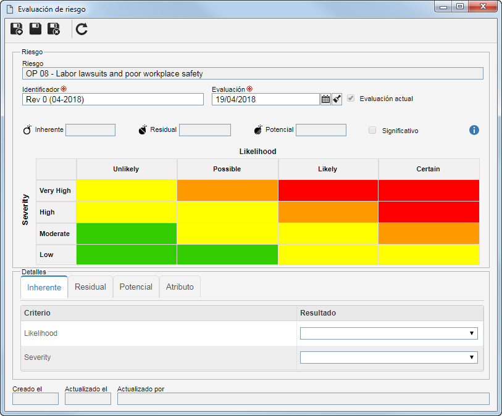Select High / Likely orange cell
Image resolution: width=502 pixels, height=416 pixels.
coord(328,212)
